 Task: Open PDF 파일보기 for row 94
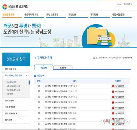coord(118,108)
